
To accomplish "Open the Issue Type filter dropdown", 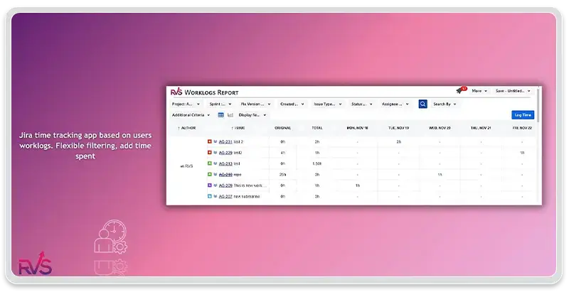I will (x=328, y=104).
